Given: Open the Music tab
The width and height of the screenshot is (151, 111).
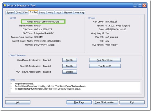Looking at the screenshot, I should click(x=50, y=12).
